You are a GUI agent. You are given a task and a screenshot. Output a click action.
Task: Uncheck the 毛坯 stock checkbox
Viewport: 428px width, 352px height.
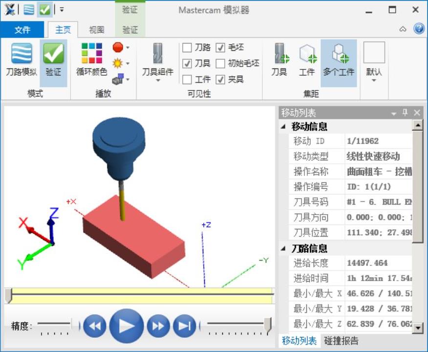[220, 47]
